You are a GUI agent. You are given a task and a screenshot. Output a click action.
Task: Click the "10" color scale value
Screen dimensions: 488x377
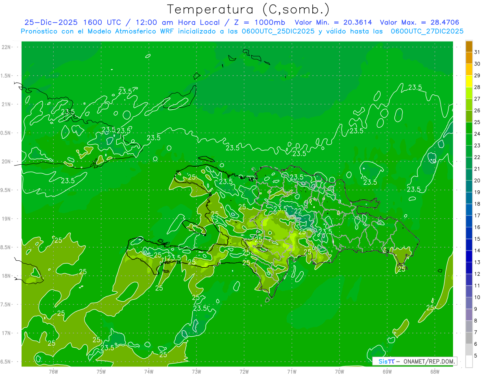[477, 297]
